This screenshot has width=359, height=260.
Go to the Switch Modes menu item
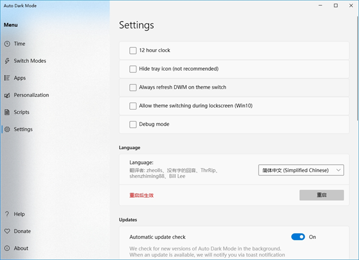tap(30, 61)
